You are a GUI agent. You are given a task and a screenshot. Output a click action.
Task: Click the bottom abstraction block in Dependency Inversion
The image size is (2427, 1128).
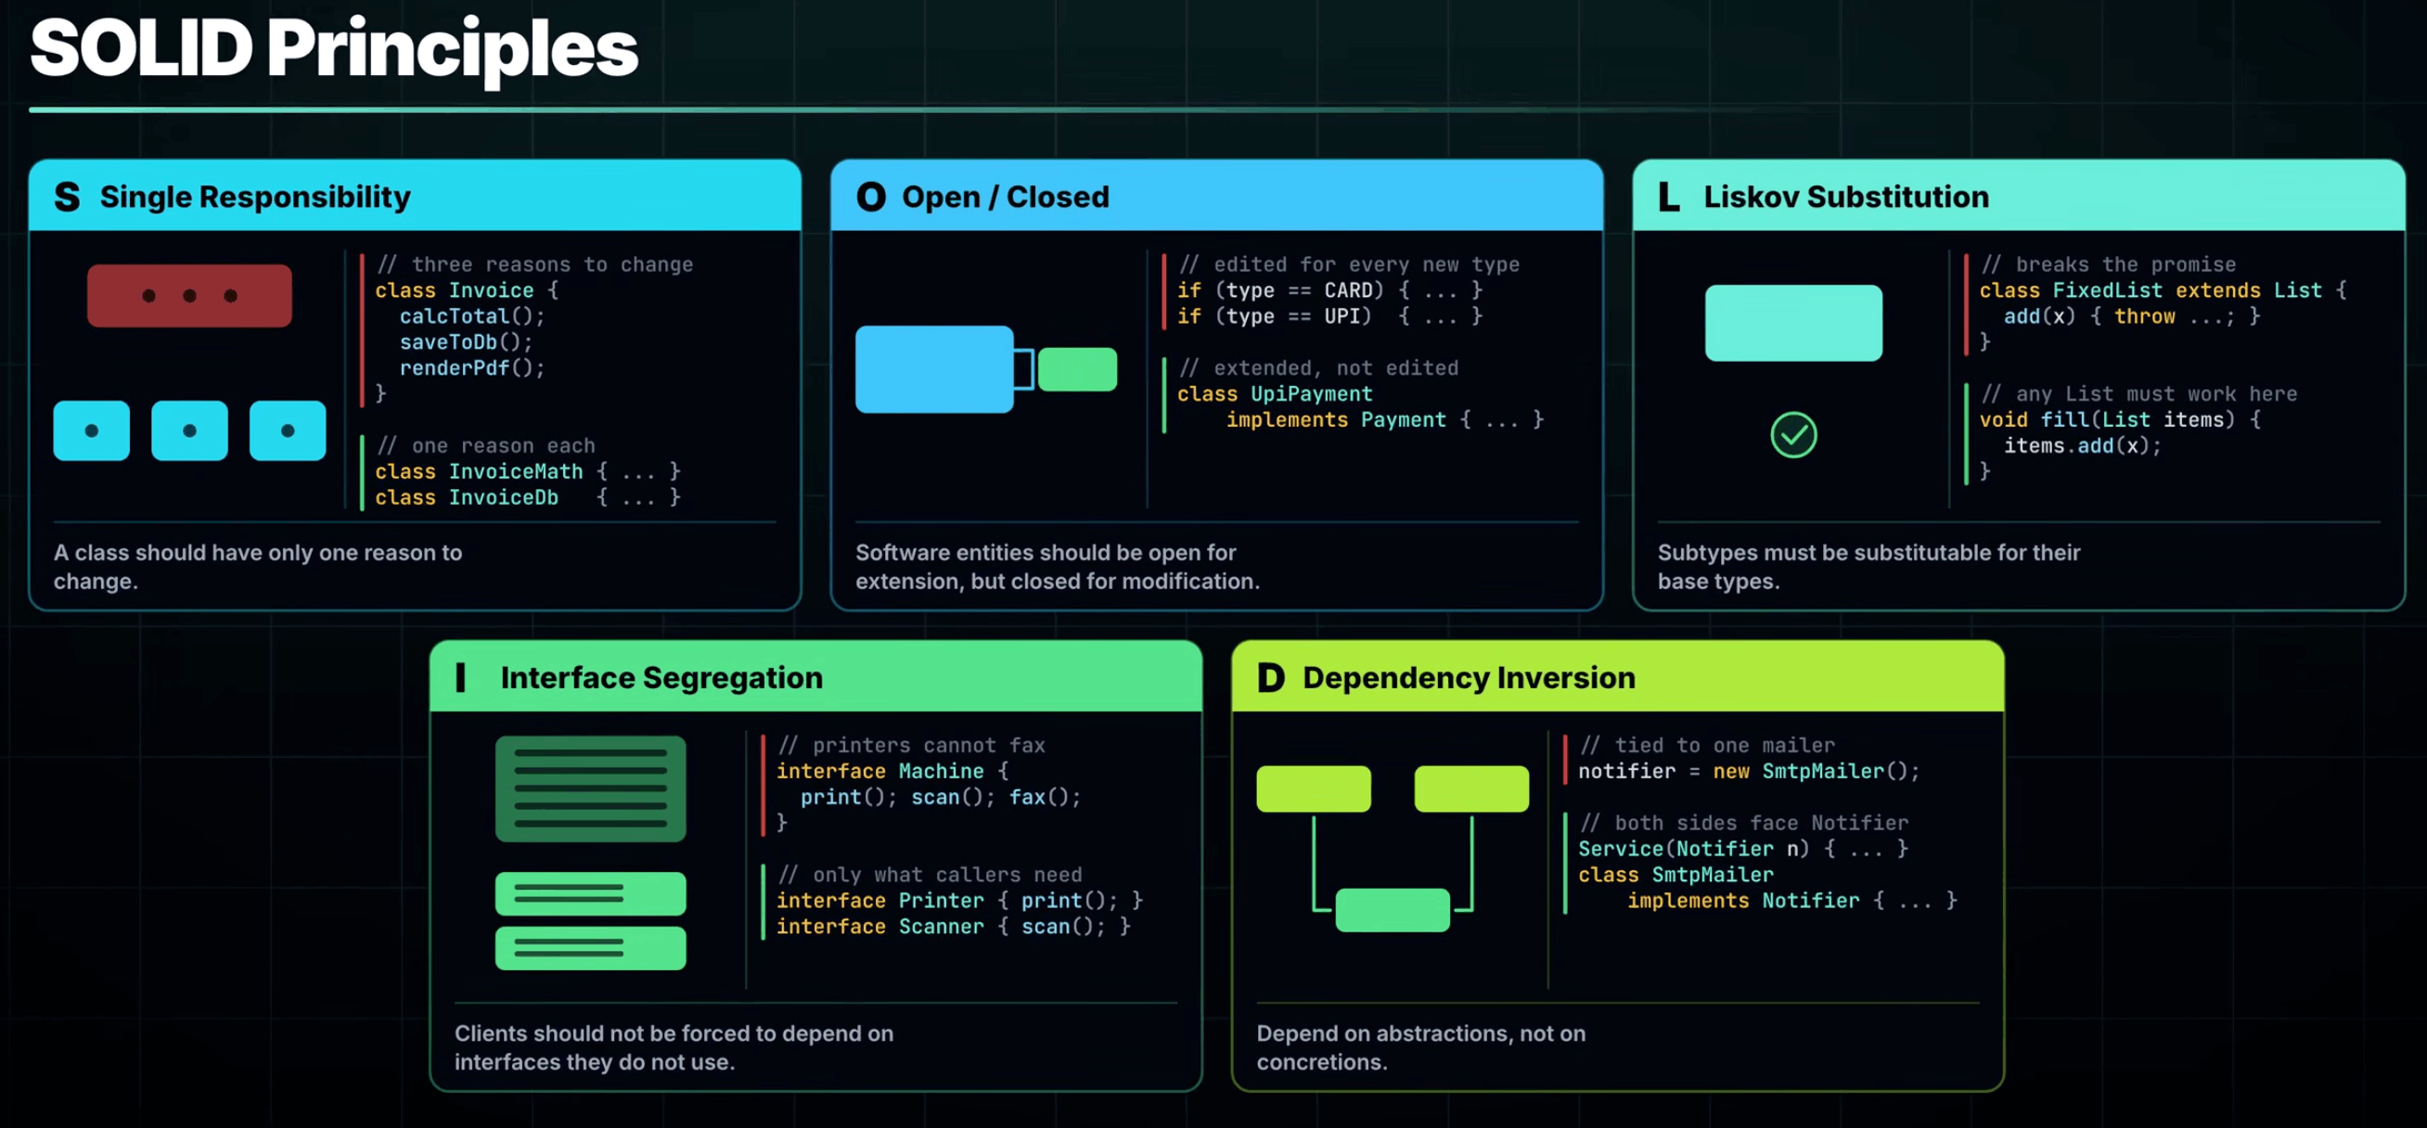1393,909
